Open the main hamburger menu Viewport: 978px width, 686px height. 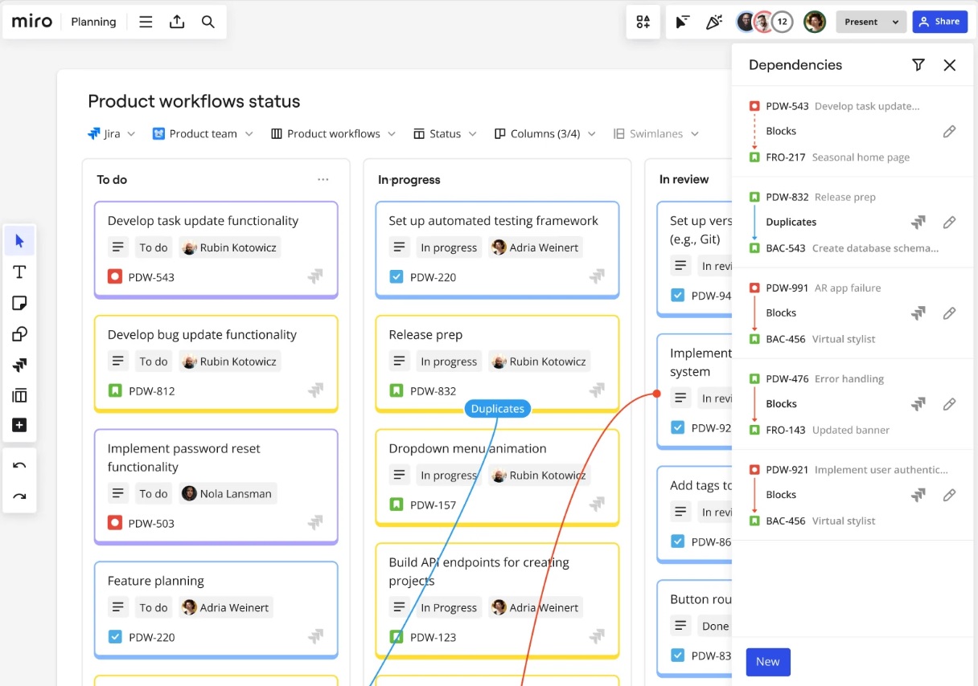click(x=146, y=22)
